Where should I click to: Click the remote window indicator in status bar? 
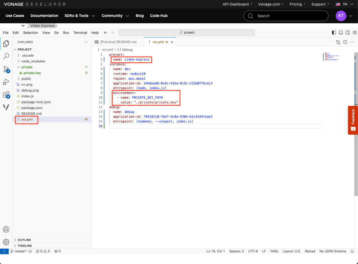point(4,251)
